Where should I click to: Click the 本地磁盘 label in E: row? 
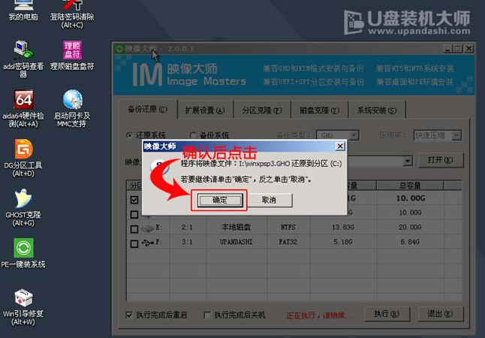(x=236, y=227)
